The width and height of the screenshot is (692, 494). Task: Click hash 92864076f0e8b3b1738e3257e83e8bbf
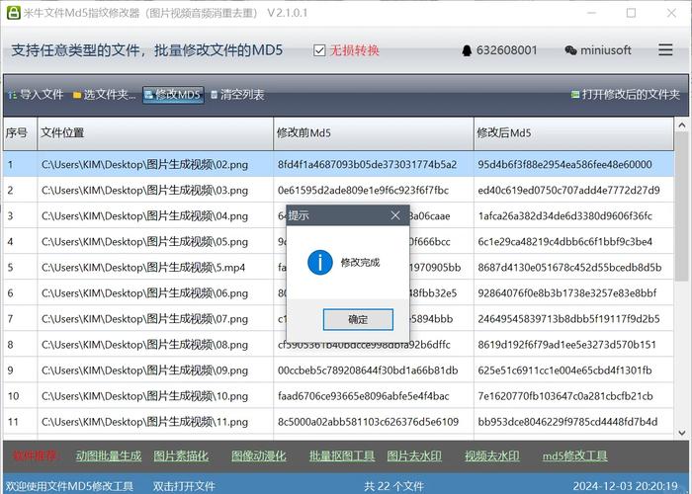[x=567, y=292]
